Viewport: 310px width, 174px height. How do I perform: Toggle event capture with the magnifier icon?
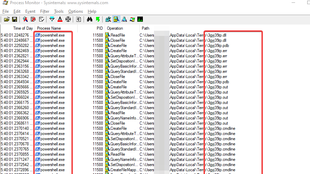(x=25, y=19)
